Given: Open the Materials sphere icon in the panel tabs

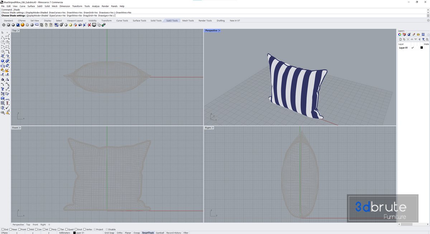Looking at the screenshot, I should click(x=409, y=34).
